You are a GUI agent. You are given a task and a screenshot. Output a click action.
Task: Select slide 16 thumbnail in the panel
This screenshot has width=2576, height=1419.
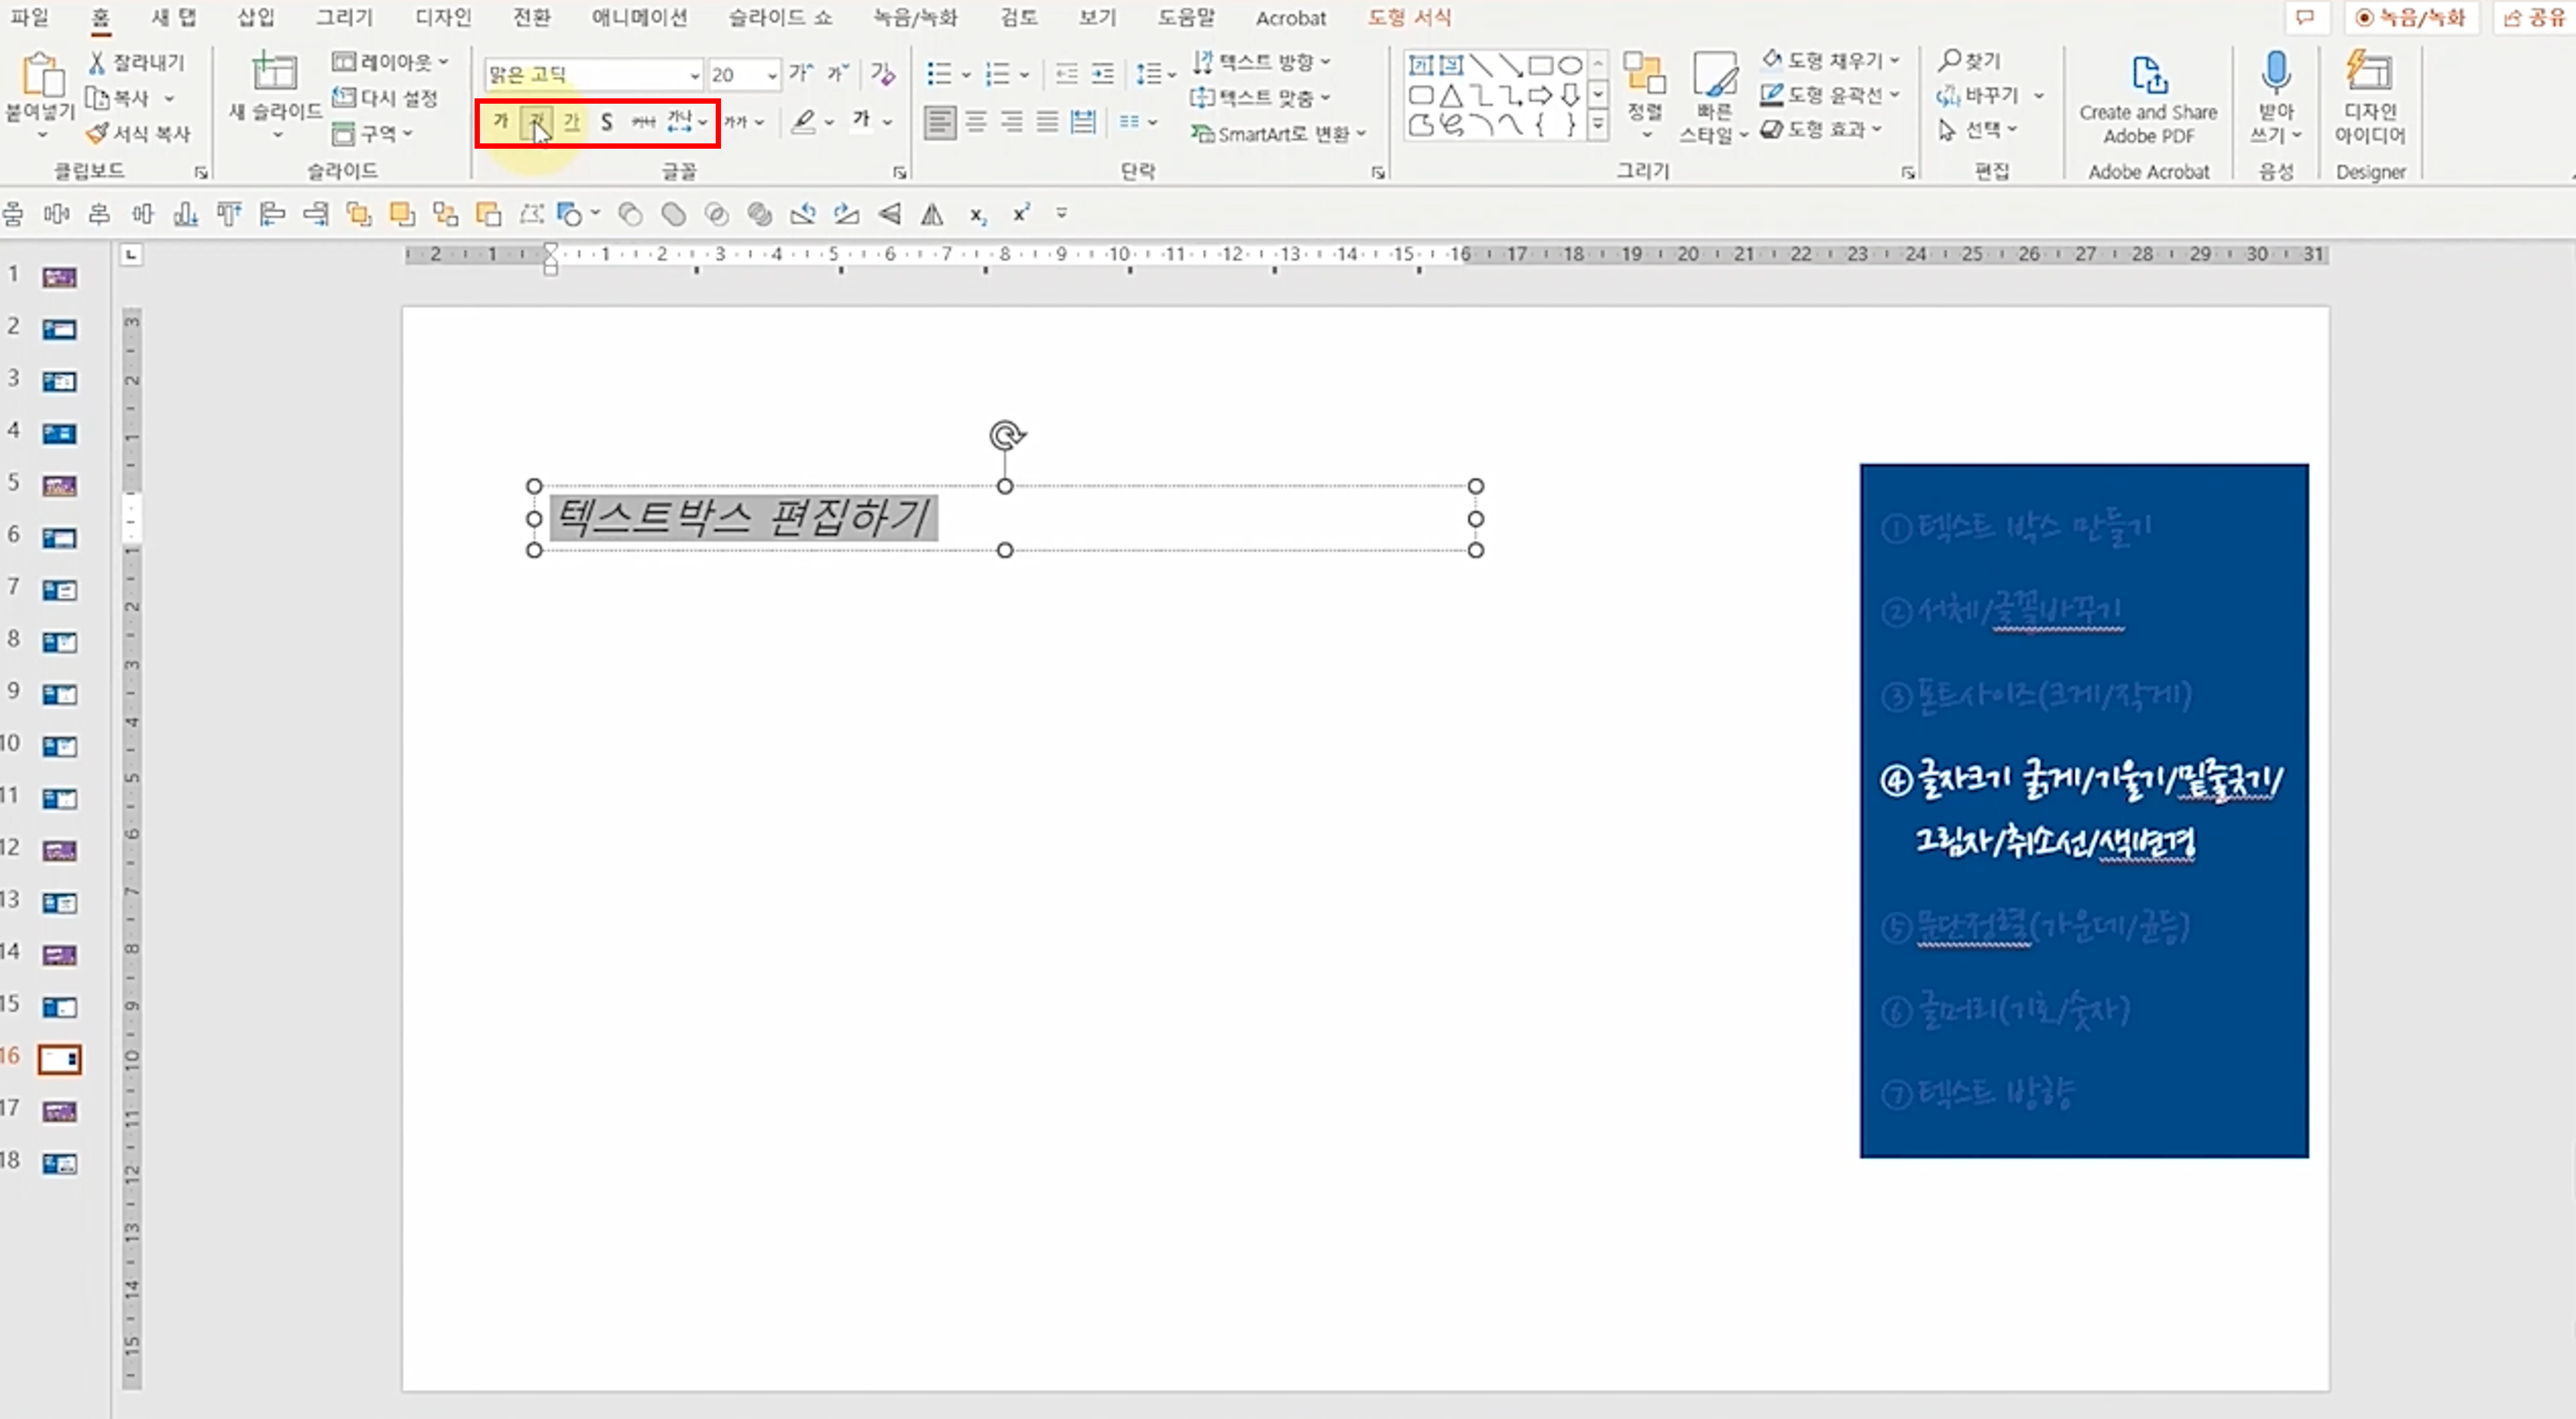coord(58,1058)
